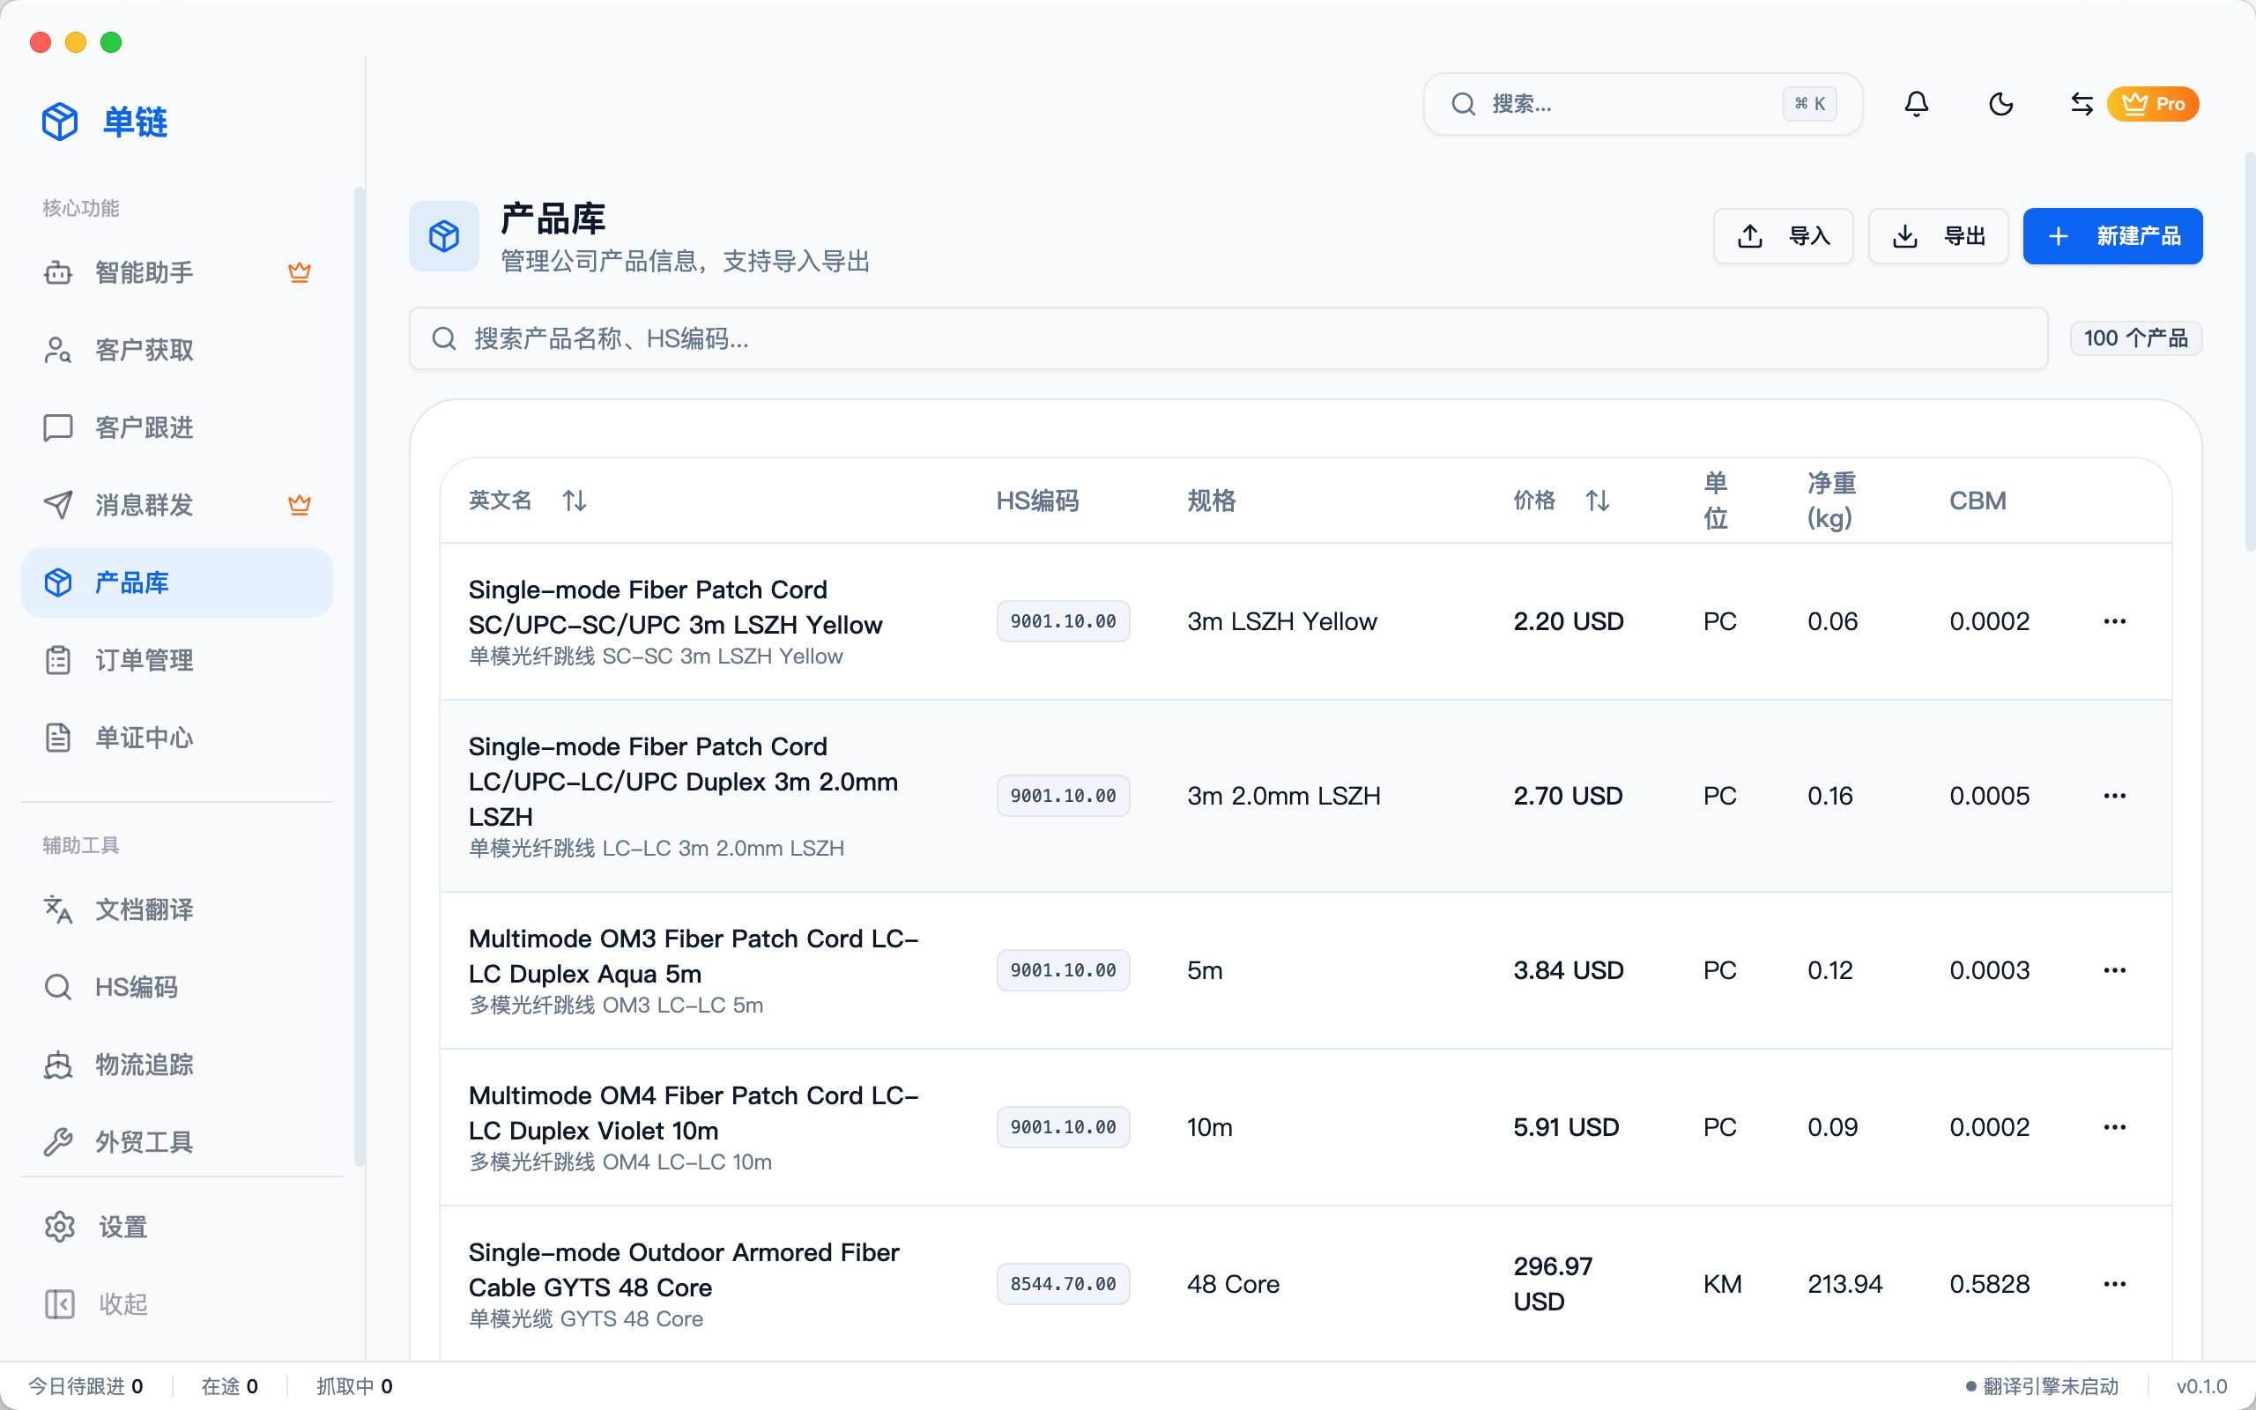Sort table by 英文名 column
The width and height of the screenshot is (2256, 1410).
tap(575, 501)
